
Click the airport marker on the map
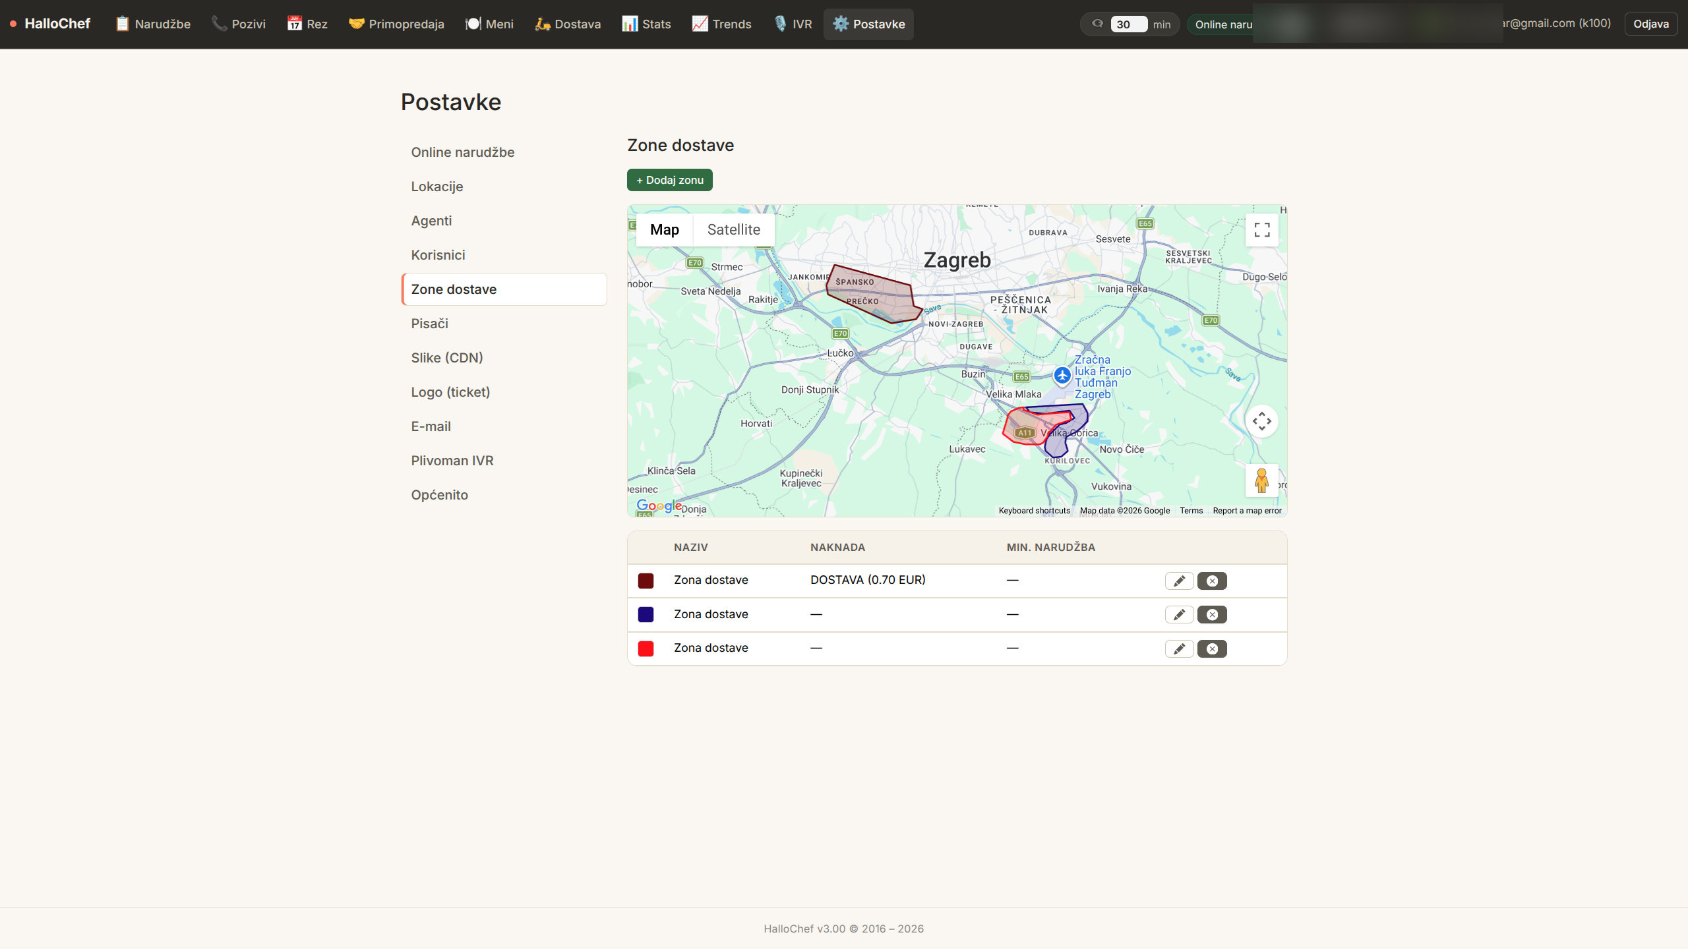coord(1062,376)
